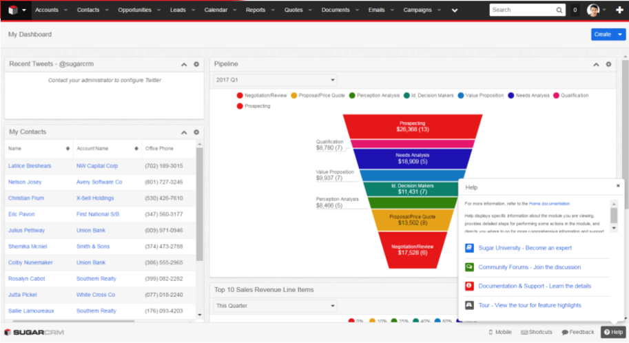Toggle Prospecting legend item

click(254, 106)
